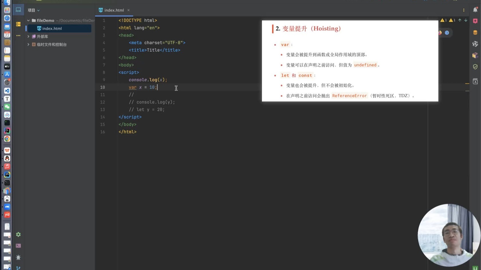The height and width of the screenshot is (270, 481).
Task: Collapse the fileDemo project folder
Action: pyautogui.click(x=28, y=21)
